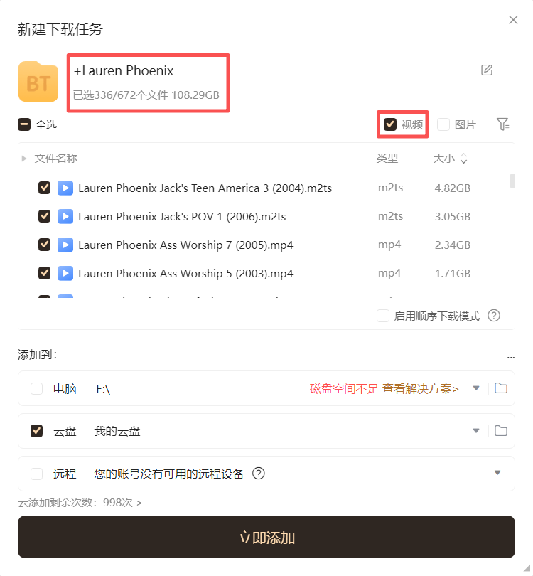The width and height of the screenshot is (533, 576).
Task: Click video icon of Jack's POV 1 file
Action: (x=65, y=216)
